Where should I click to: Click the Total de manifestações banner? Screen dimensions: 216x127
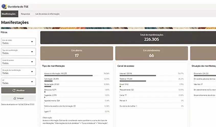pyautogui.click(x=128, y=38)
